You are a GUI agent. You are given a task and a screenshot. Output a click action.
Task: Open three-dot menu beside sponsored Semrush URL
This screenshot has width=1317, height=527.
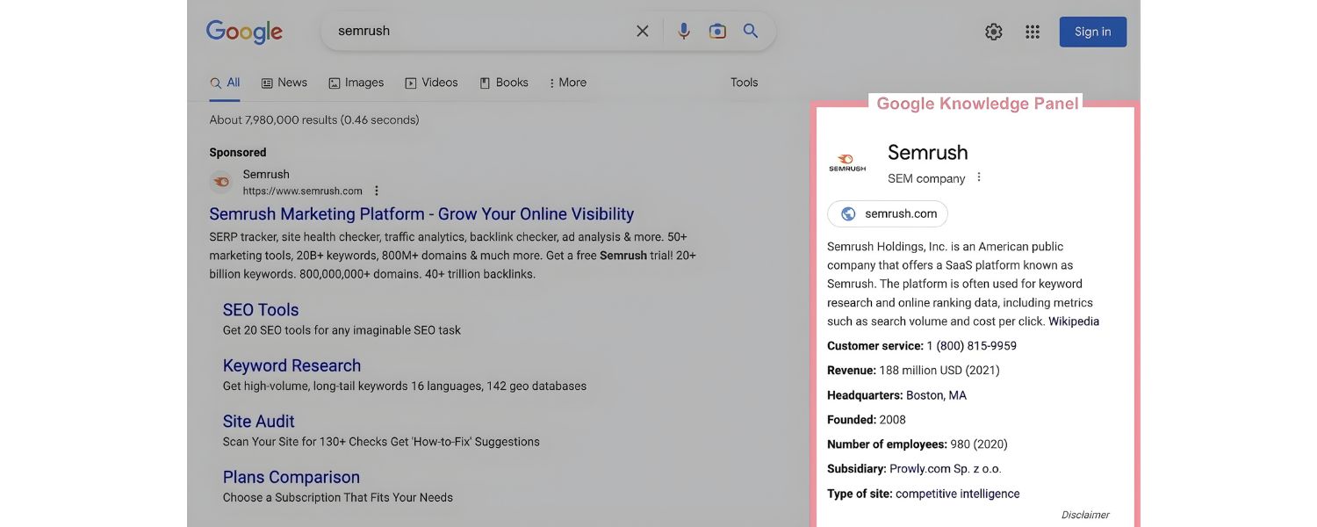[377, 191]
